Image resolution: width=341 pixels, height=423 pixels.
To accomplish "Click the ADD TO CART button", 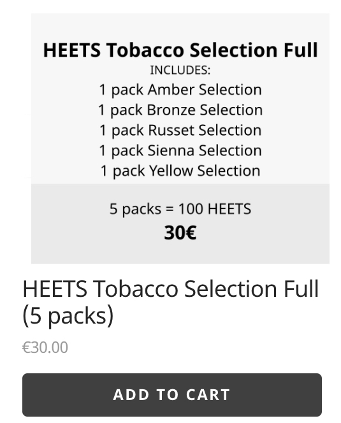I will 172,395.
